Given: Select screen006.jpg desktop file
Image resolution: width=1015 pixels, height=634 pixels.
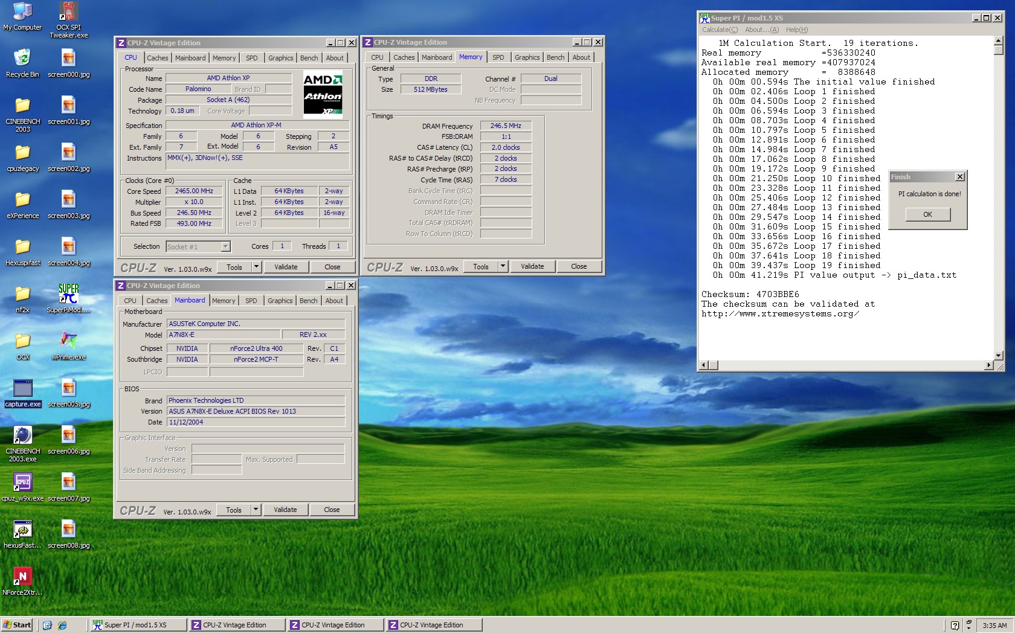Looking at the screenshot, I should click(69, 440).
